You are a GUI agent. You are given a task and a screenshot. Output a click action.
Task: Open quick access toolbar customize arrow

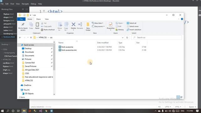click(30, 15)
